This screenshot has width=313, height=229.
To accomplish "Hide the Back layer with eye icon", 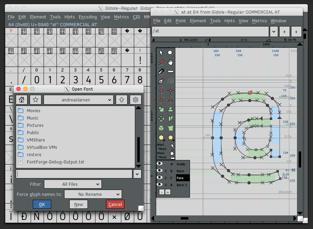I will coord(160,171).
